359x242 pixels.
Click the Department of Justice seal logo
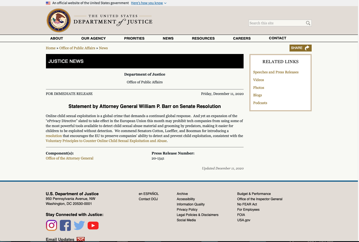(59, 20)
